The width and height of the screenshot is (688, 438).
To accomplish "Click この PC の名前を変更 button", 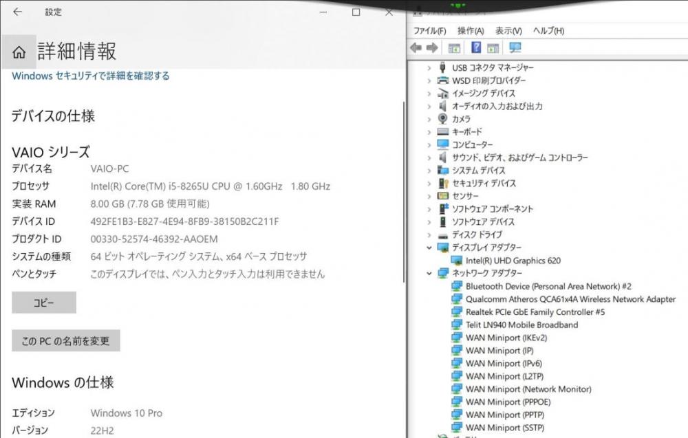I will pyautogui.click(x=66, y=340).
